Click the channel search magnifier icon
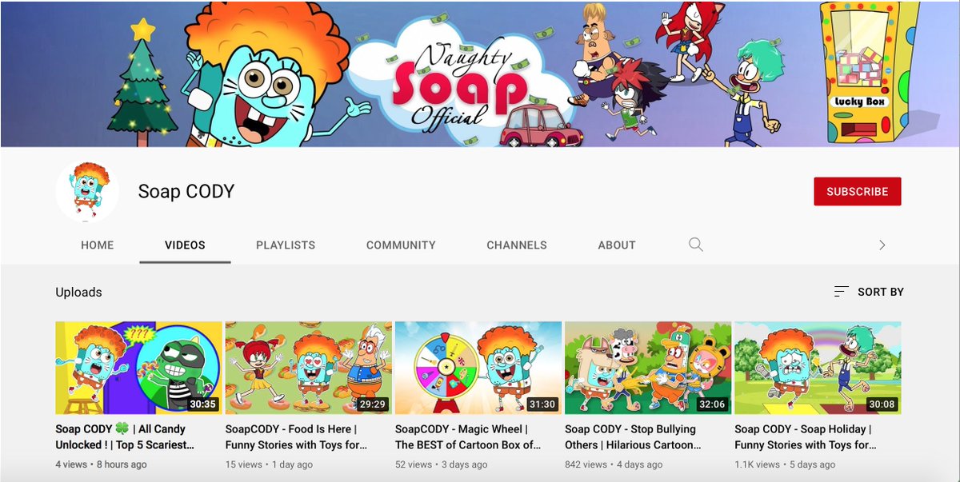Viewport: 960px width, 482px height. (x=696, y=245)
